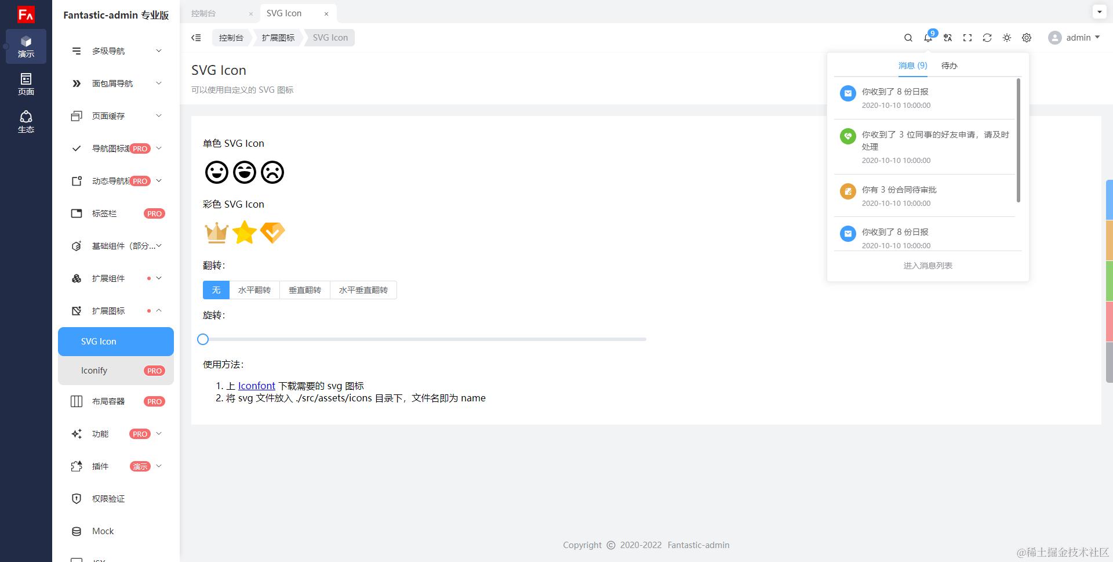Image resolution: width=1113 pixels, height=562 pixels.
Task: Toggle fullscreen mode icon
Action: pyautogui.click(x=967, y=38)
